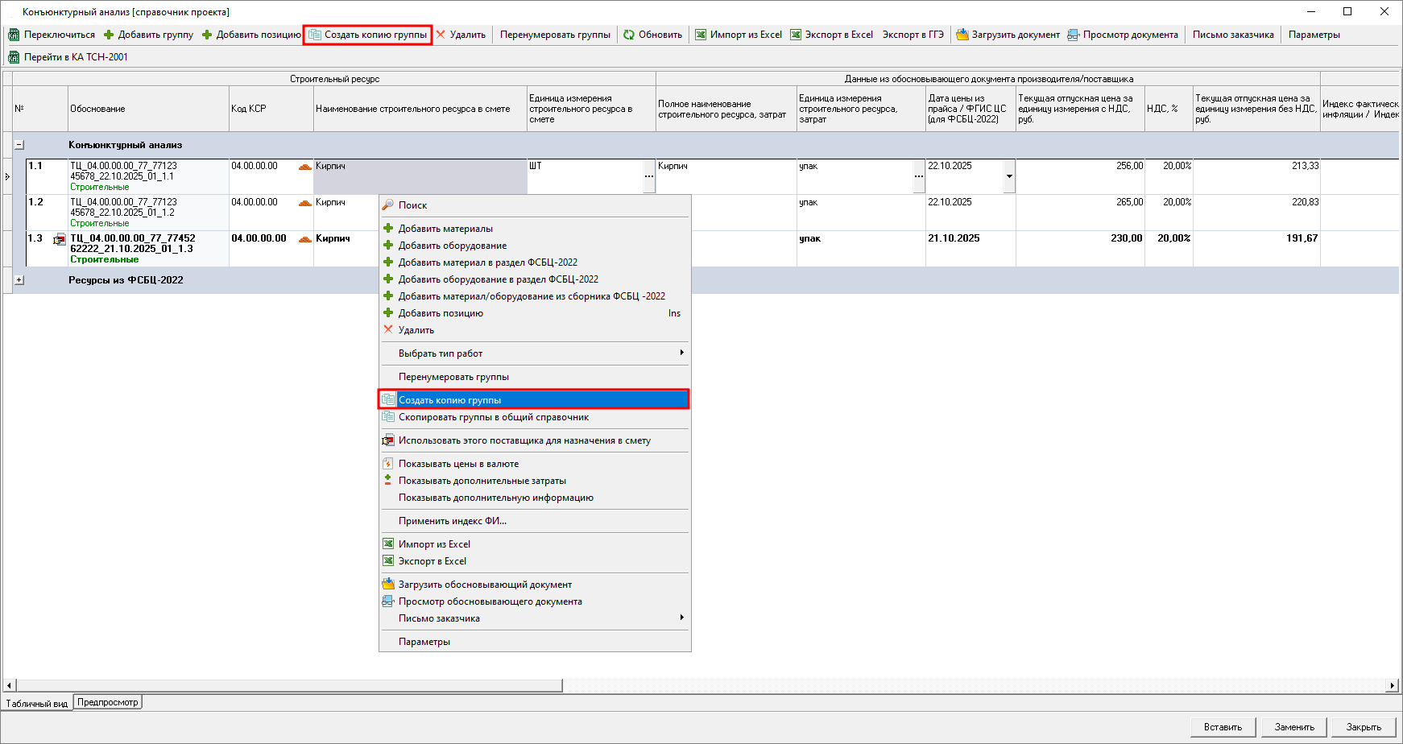Click the Код КСР column header
1403x744 pixels.
pos(271,109)
